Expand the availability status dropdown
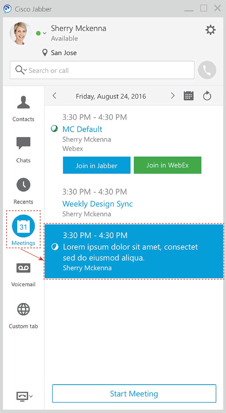The width and height of the screenshot is (226, 413). click(44, 33)
